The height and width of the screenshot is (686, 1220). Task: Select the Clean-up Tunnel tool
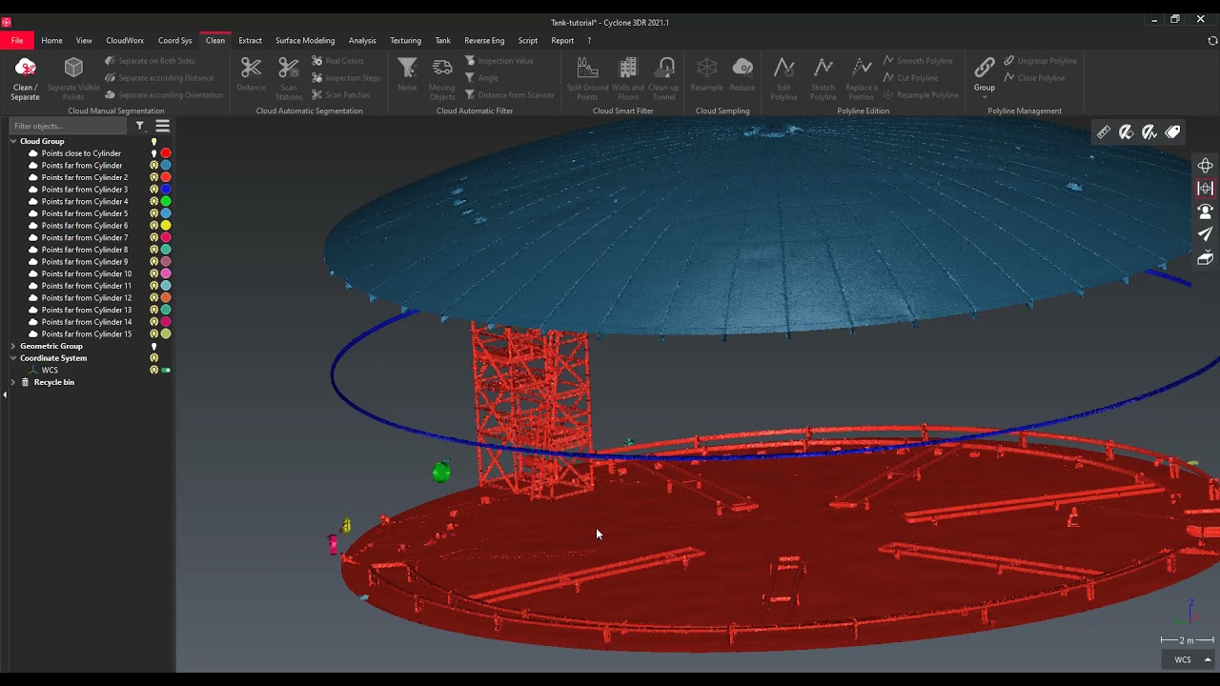663,78
